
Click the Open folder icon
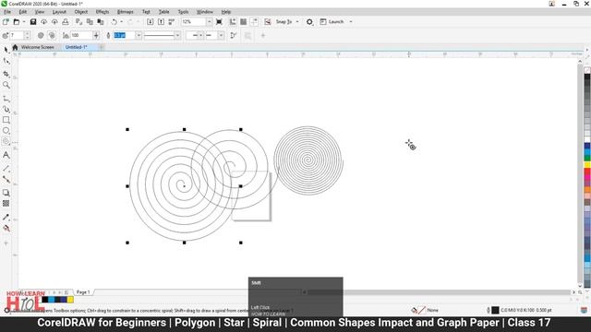click(x=17, y=22)
